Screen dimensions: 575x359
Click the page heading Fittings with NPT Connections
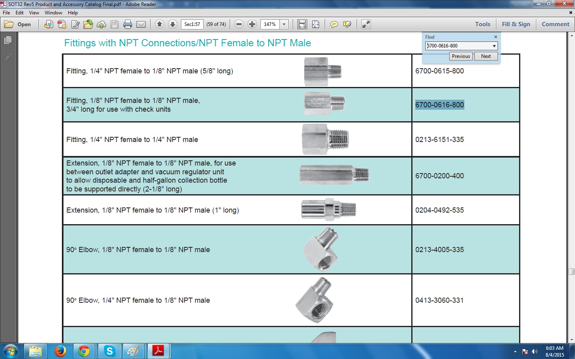[188, 43]
